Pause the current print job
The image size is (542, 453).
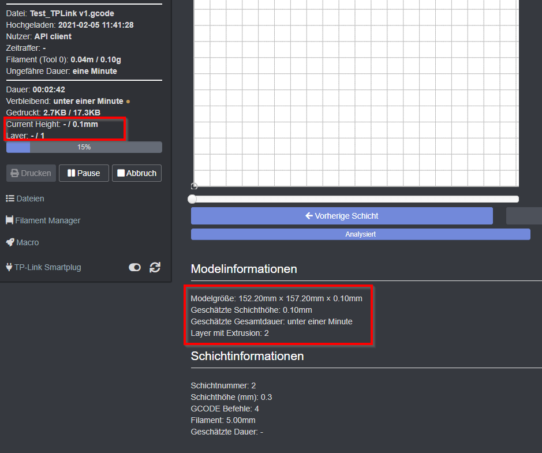point(84,173)
